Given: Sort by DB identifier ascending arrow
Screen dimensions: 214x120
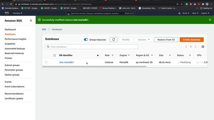Looking at the screenshot, I should coord(98,55).
